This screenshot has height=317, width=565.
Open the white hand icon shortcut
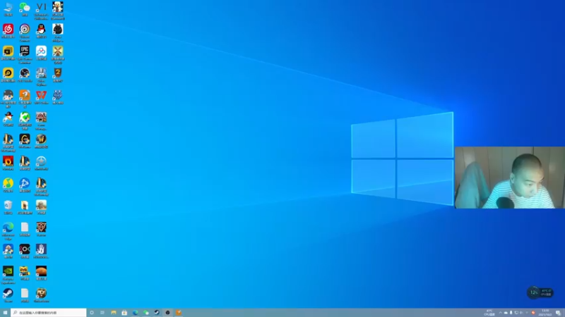[x=41, y=251]
